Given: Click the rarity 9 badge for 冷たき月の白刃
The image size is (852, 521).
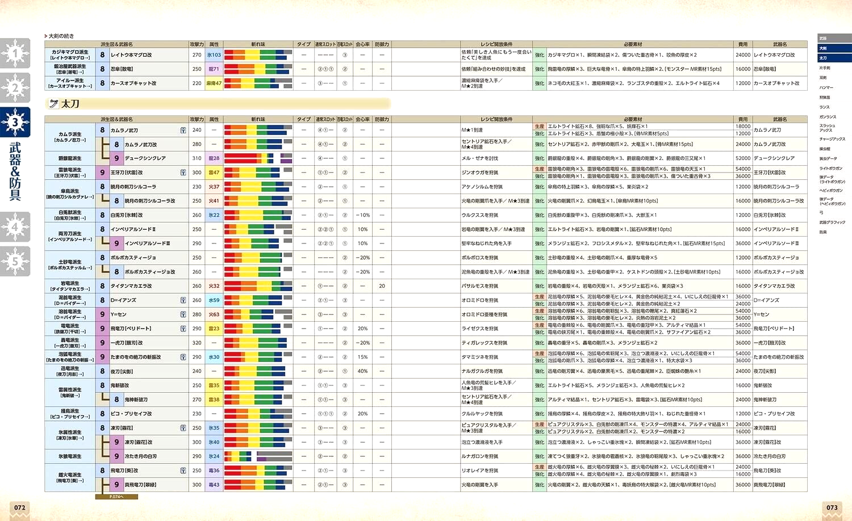Looking at the screenshot, I should tap(116, 456).
